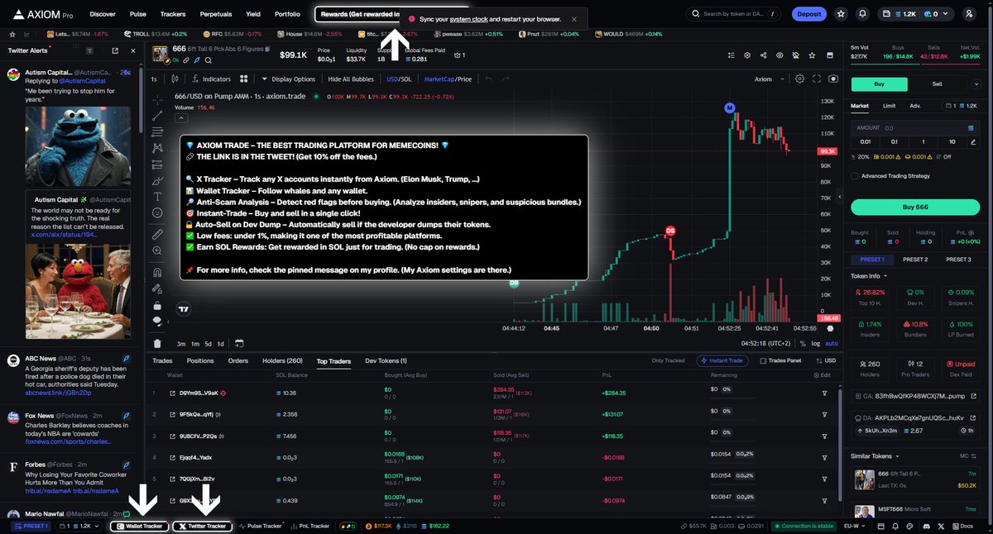Open the chart layout grid icon
The height and width of the screenshot is (534, 993).
(244, 79)
